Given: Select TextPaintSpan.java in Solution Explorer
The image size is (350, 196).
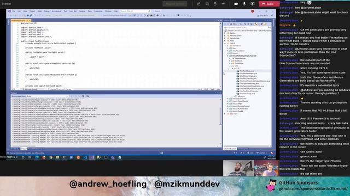Looking at the screenshot, I should 247,71.
